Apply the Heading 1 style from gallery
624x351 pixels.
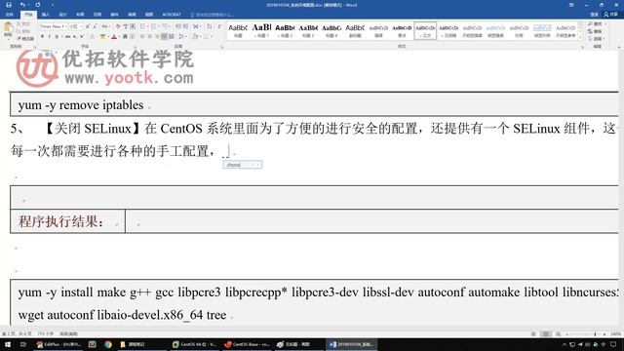click(x=261, y=30)
